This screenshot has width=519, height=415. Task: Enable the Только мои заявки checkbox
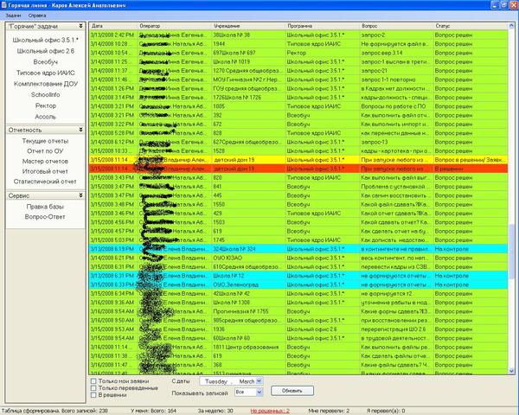[x=94, y=380]
